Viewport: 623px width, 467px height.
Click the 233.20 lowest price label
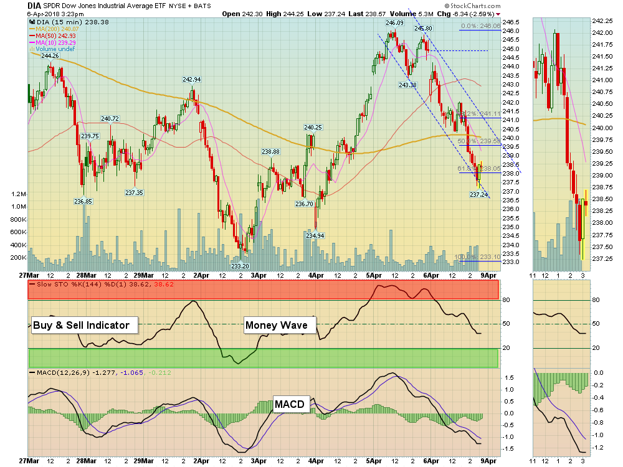(x=240, y=266)
